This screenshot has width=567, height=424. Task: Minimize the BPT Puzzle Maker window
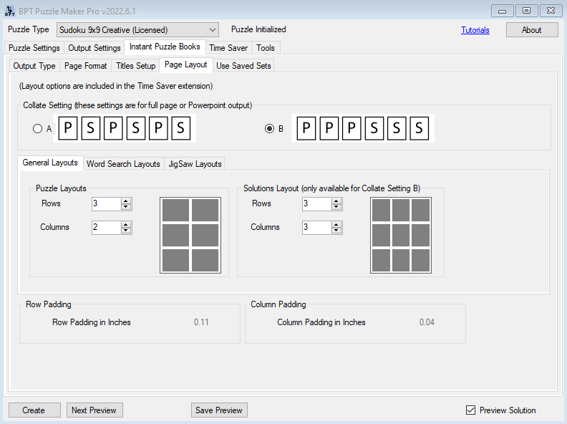(x=503, y=11)
